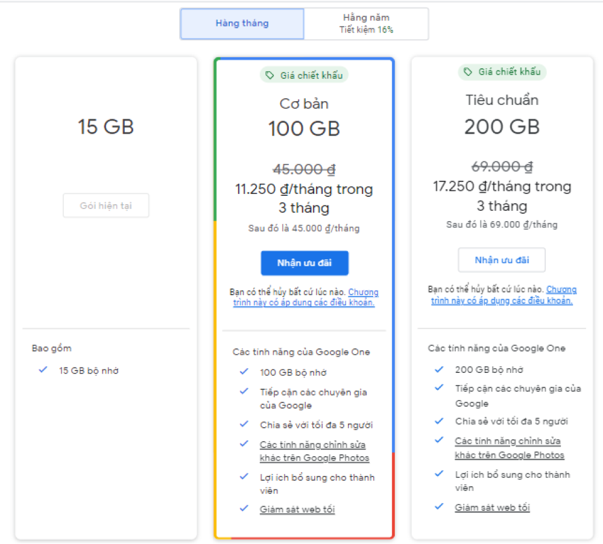Open Giám sát web tối link in Tiêu chuẩn
The height and width of the screenshot is (544, 603).
(492, 507)
